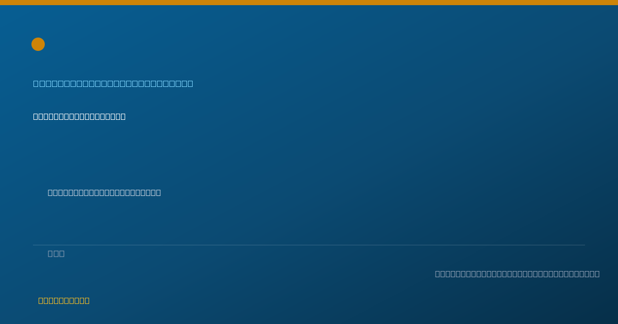
Task: Click the short gray label under the divider
Action: coord(56,254)
